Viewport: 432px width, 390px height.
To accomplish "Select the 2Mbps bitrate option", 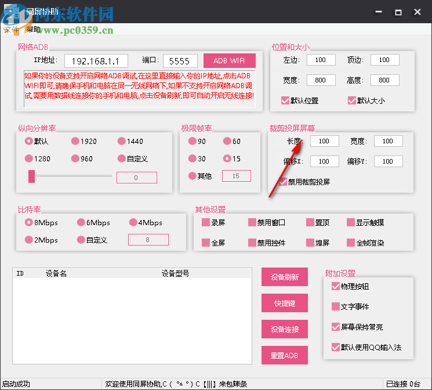I will (x=28, y=240).
